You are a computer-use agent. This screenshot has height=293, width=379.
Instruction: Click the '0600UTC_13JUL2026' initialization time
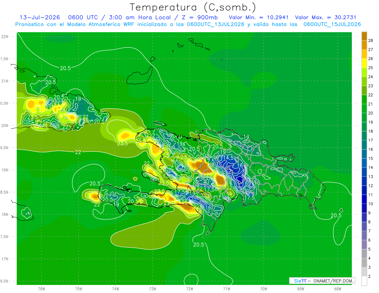[x=215, y=24]
